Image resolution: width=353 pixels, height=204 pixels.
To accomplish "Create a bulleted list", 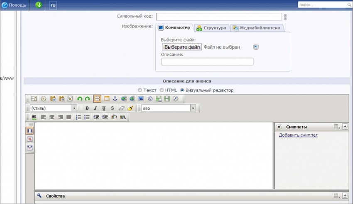I will tap(87, 117).
